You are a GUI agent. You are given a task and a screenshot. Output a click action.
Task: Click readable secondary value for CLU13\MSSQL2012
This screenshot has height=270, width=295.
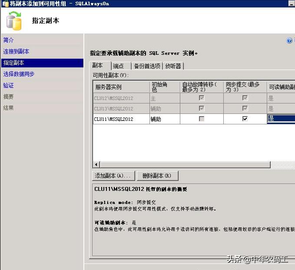[x=281, y=108]
